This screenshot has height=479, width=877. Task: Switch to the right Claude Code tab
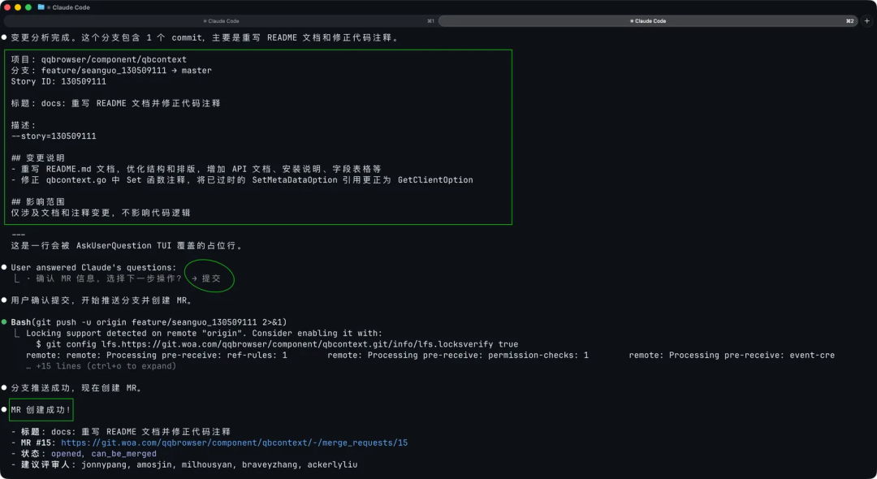pyautogui.click(x=650, y=20)
